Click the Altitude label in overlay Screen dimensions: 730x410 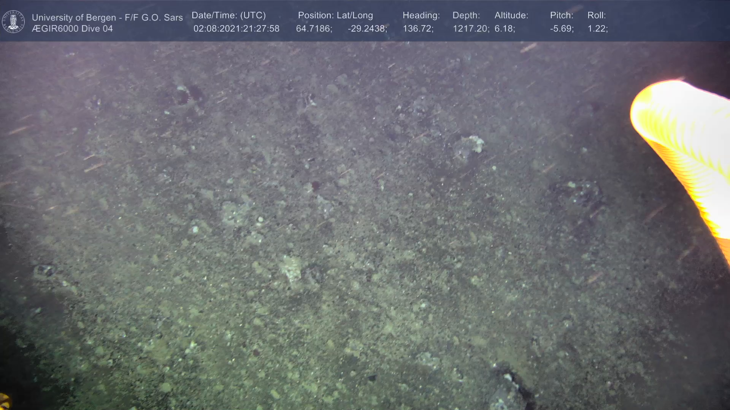(511, 16)
